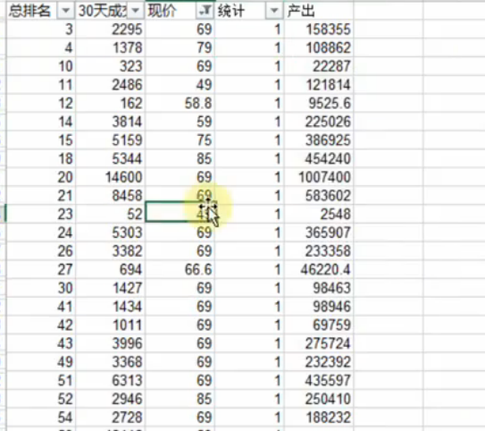Select the sales cell 14600
Viewport: 485px width, 431px height.
[x=110, y=177]
